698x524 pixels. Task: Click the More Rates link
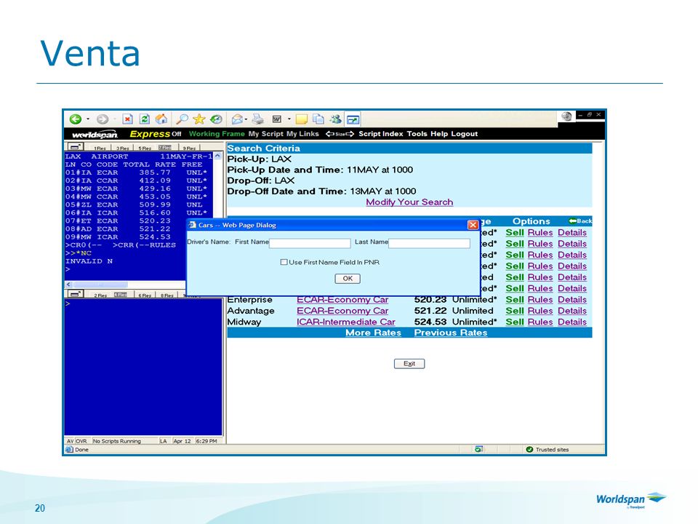tap(374, 333)
